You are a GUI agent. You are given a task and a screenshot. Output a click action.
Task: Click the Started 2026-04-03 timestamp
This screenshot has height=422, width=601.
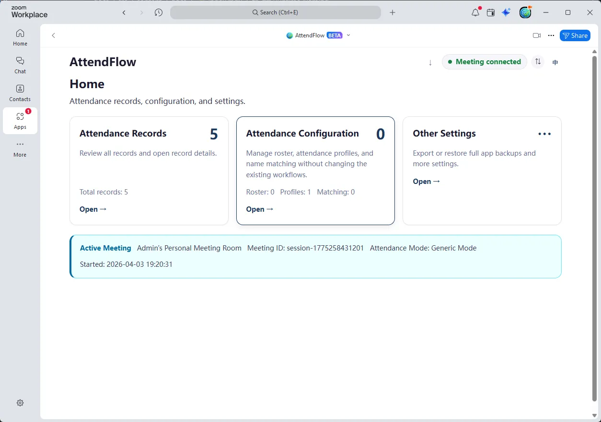point(126,264)
